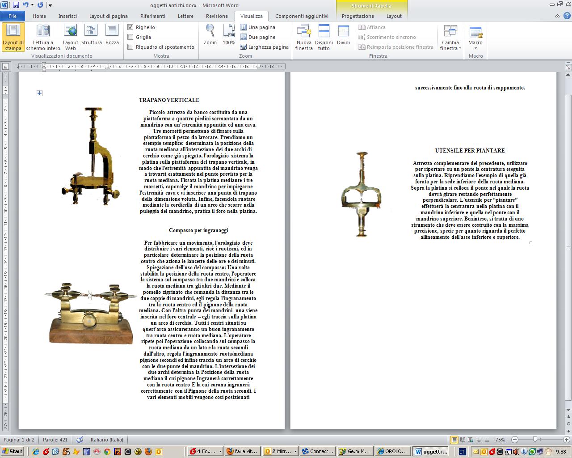Open Lettura a schermo intero view
572x458 pixels.
pos(43,37)
